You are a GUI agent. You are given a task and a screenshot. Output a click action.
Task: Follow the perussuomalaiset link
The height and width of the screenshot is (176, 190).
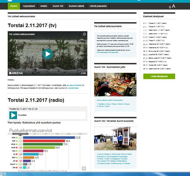tap(74, 85)
